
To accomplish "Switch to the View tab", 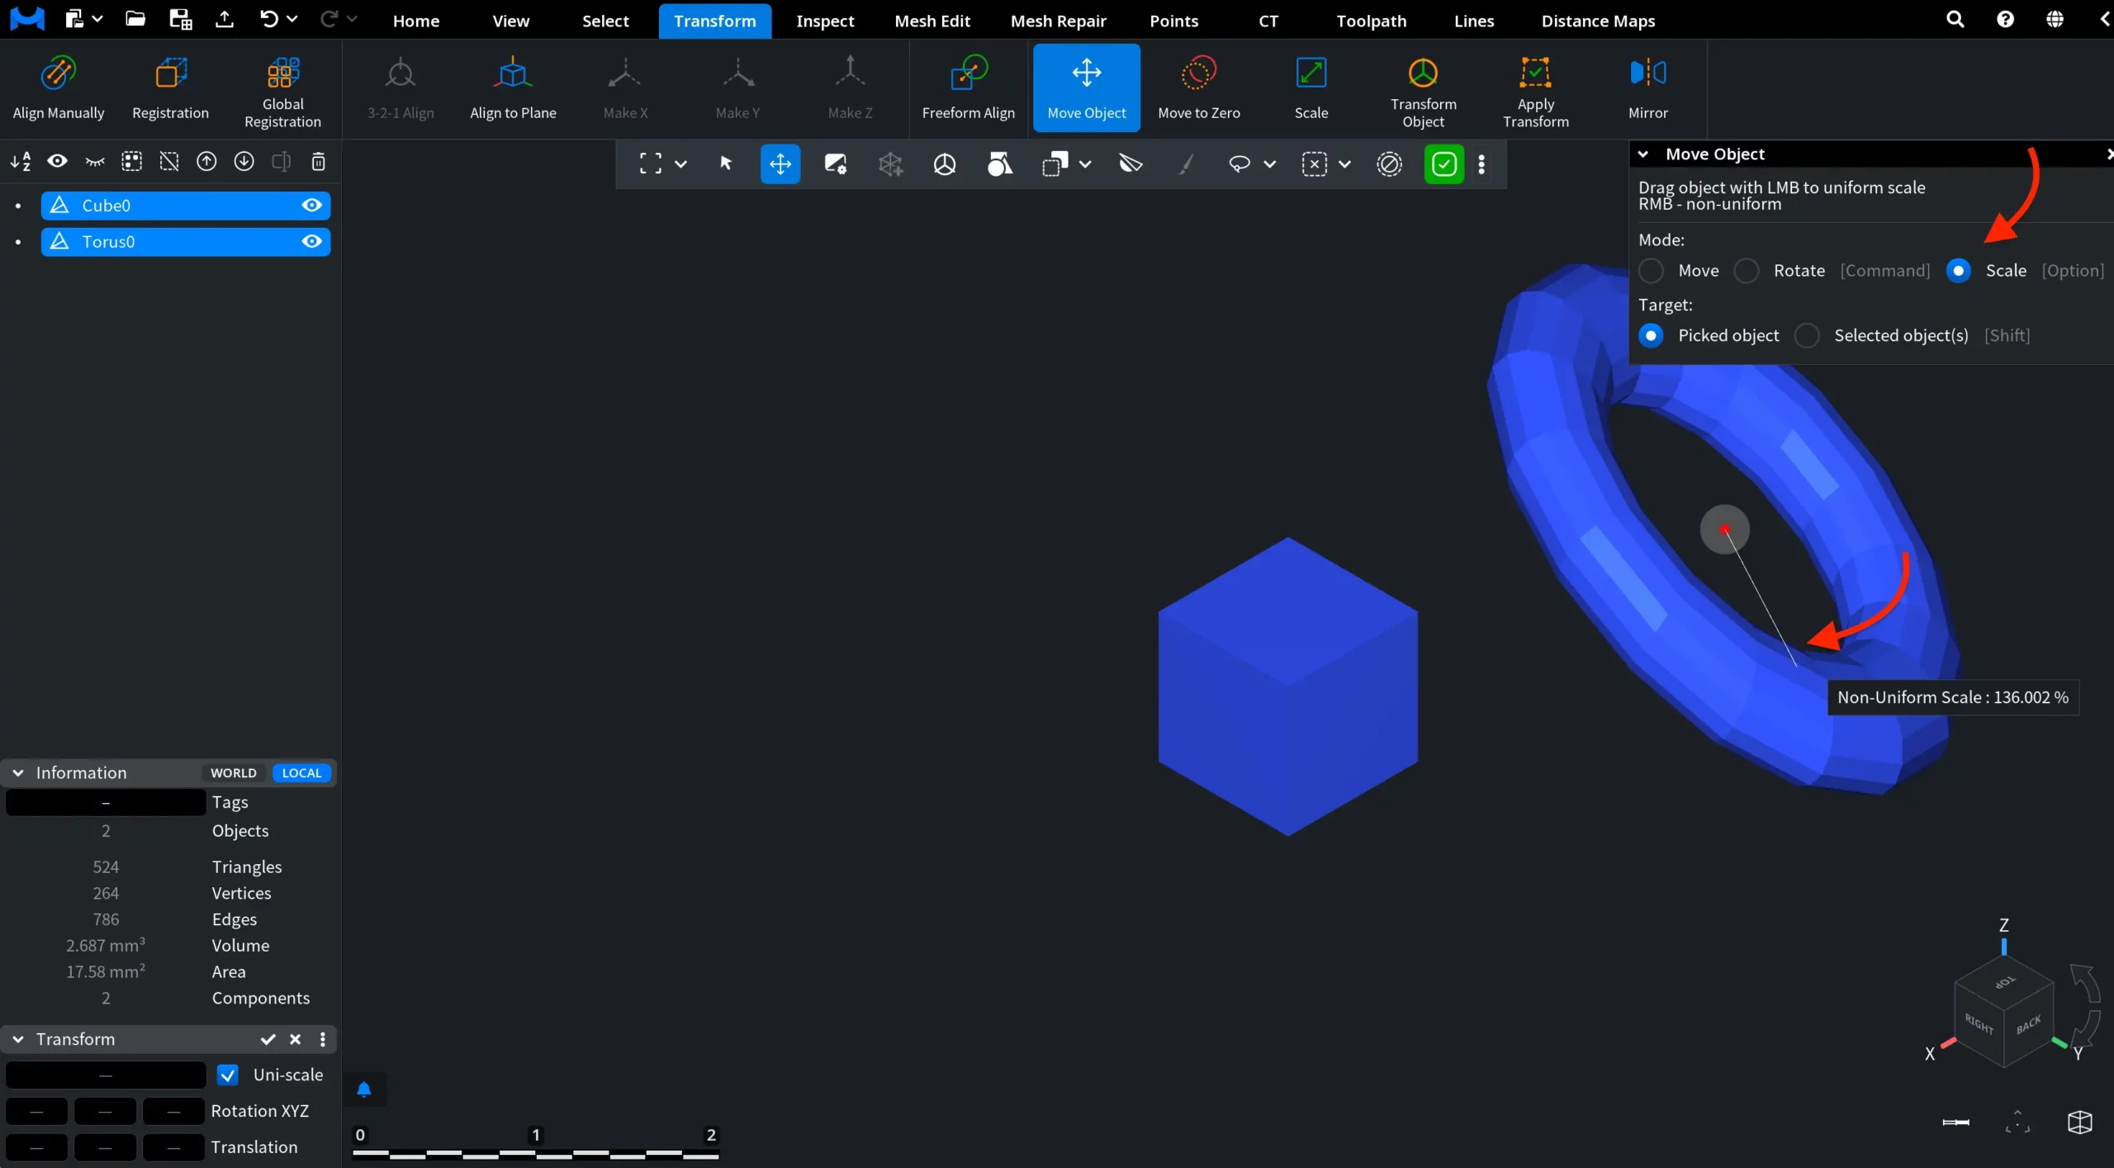I will (x=511, y=21).
